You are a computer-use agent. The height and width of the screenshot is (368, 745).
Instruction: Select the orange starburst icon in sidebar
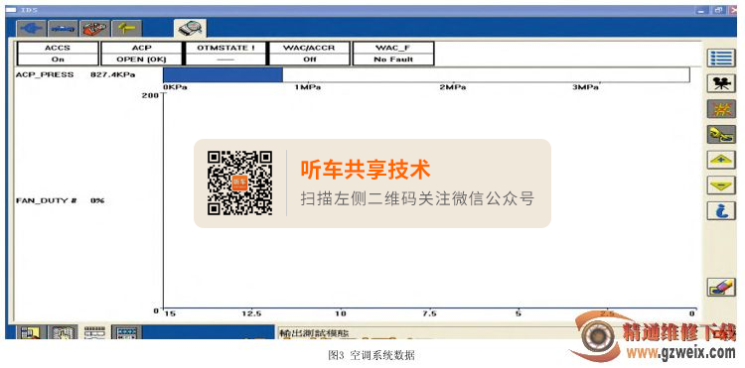tap(721, 109)
